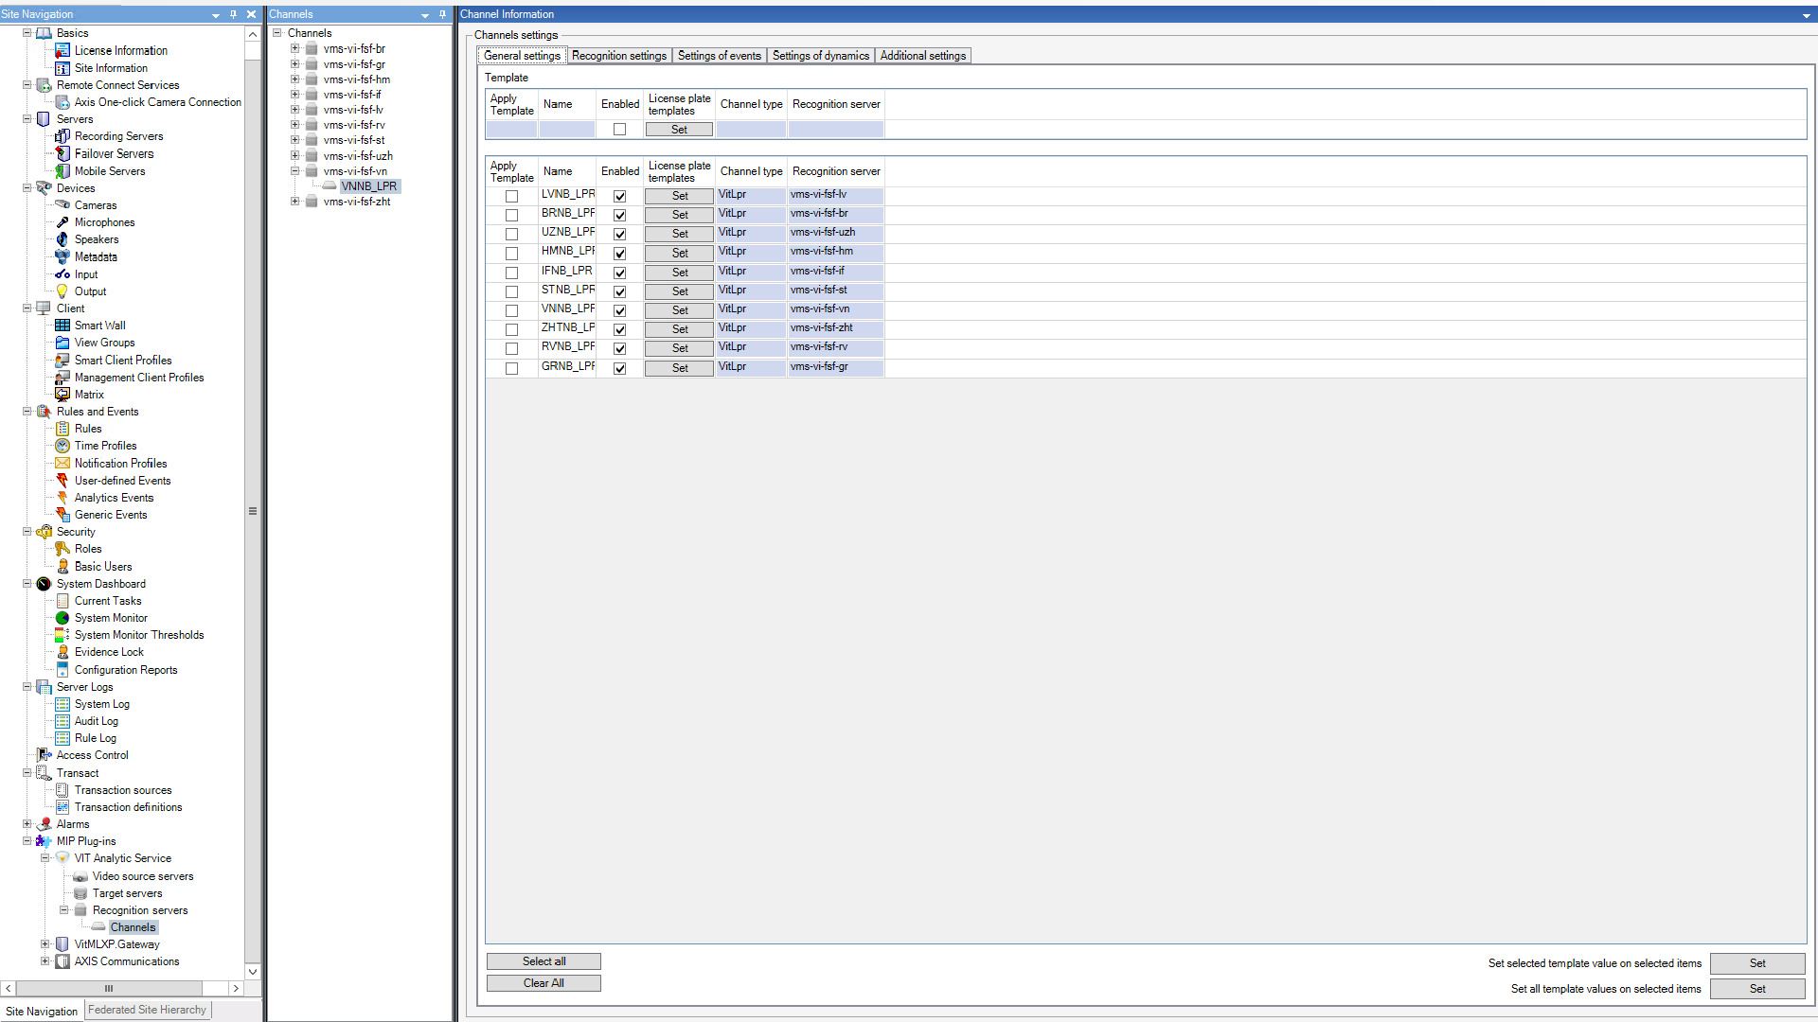
Task: Collapse the vms-vi-fsf-vn channel node
Action: (x=294, y=171)
